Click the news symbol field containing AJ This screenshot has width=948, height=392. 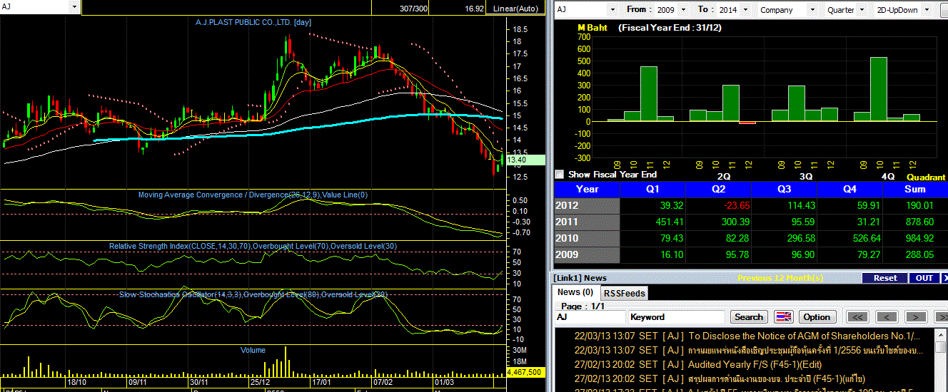tap(590, 317)
